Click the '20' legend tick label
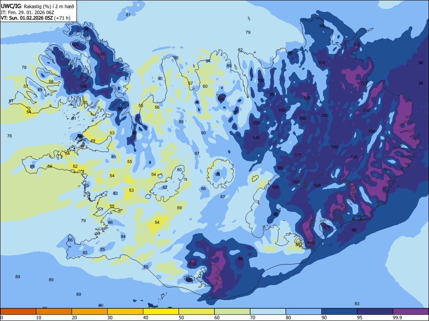This screenshot has height=321, width=429. tap(74, 318)
